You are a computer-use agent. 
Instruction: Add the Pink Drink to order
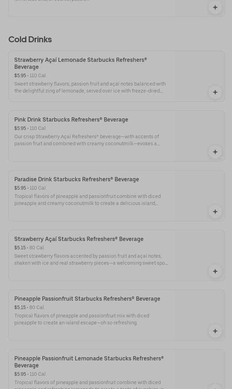click(x=215, y=152)
